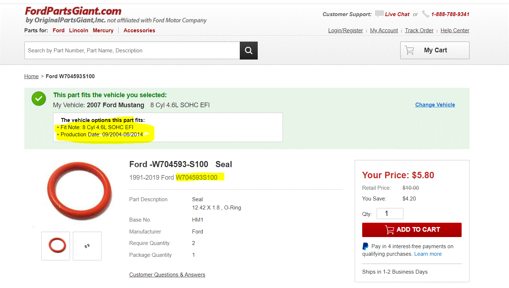
Task: Visit the Help Center
Action: (455, 30)
